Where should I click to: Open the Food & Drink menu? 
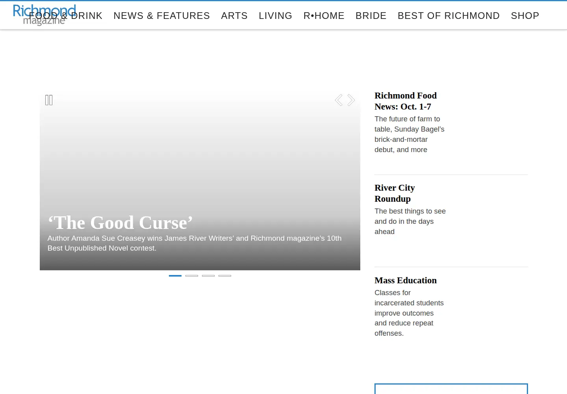pyautogui.click(x=65, y=16)
